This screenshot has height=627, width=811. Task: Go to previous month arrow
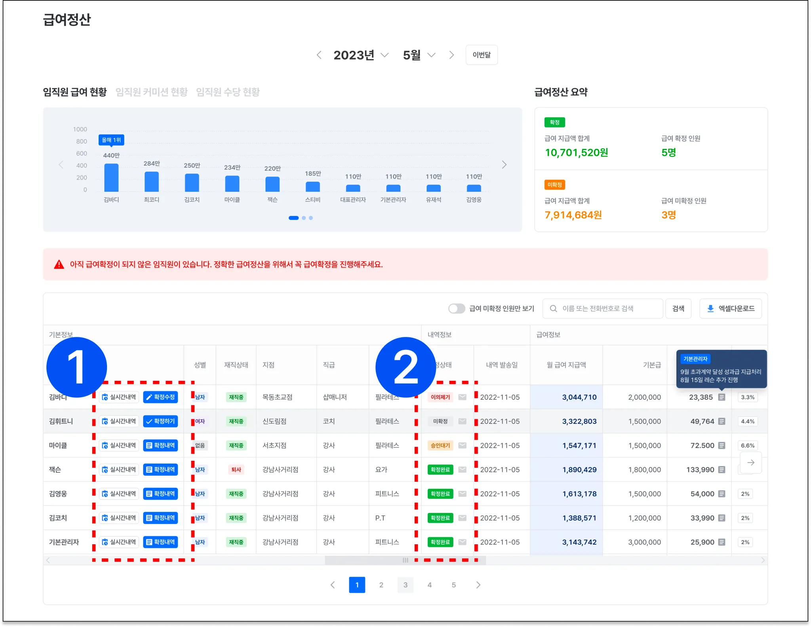[319, 55]
